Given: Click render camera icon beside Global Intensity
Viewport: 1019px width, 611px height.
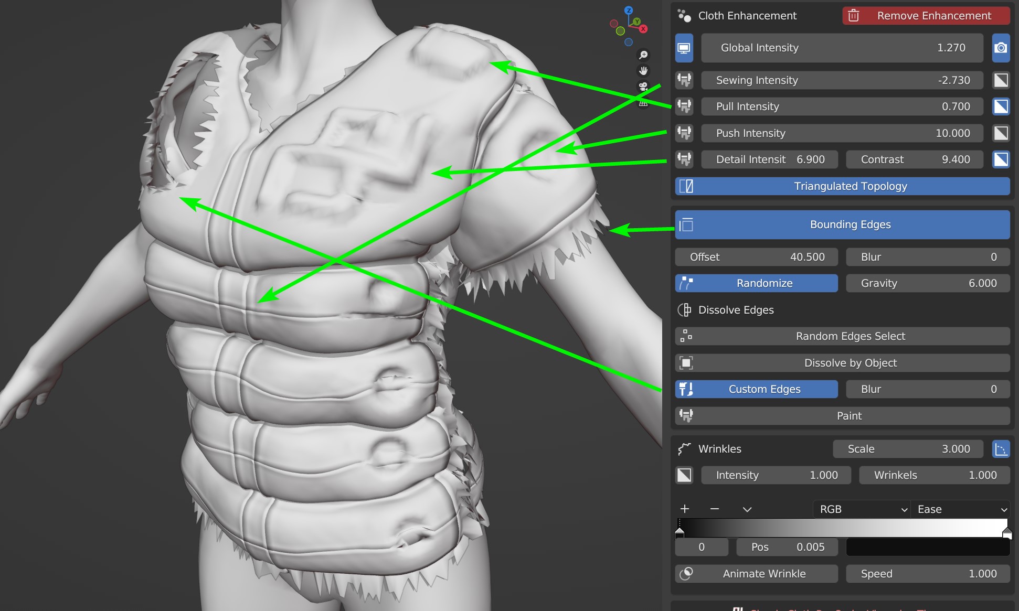Looking at the screenshot, I should 1001,48.
